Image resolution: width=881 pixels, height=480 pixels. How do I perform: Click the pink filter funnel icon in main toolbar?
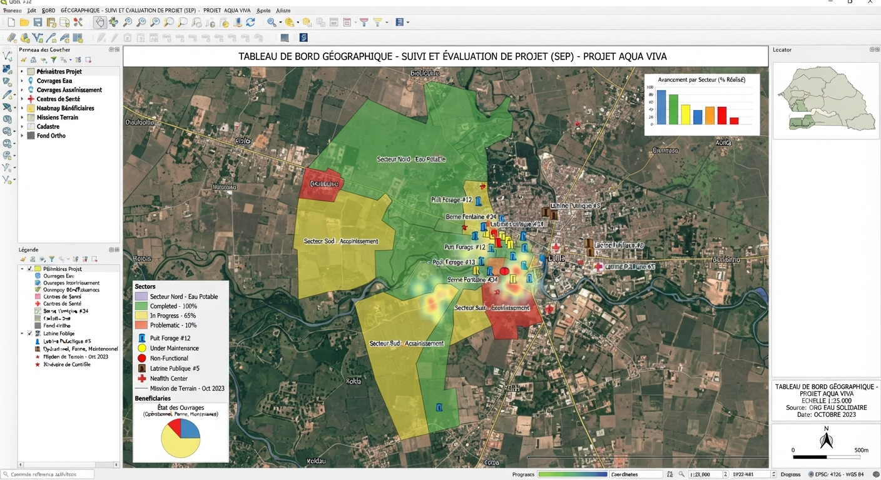pos(364,22)
